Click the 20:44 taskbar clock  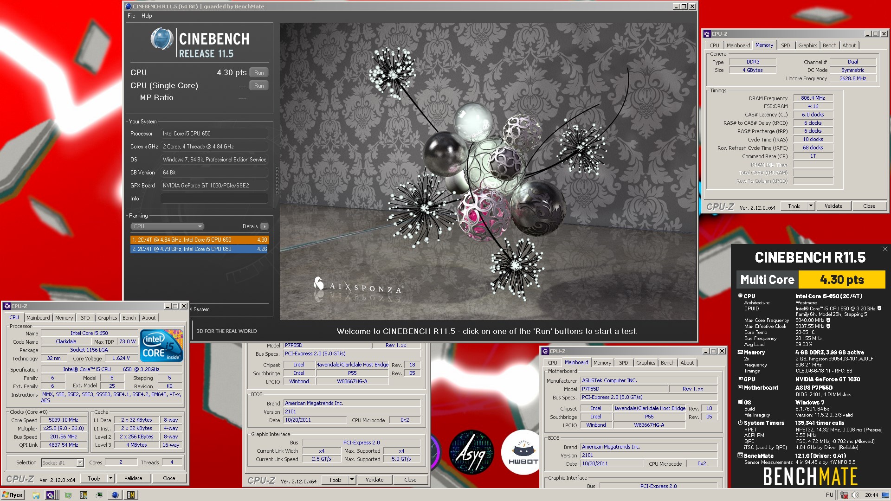(871, 495)
